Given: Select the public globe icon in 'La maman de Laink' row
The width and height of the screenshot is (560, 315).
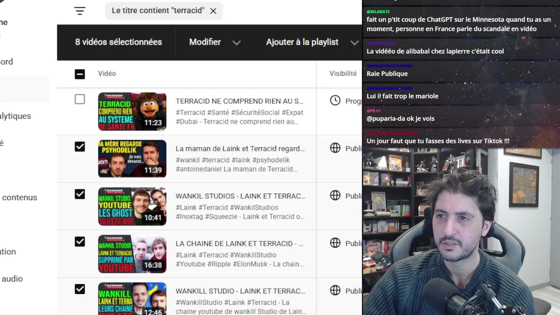Looking at the screenshot, I should coord(335,148).
